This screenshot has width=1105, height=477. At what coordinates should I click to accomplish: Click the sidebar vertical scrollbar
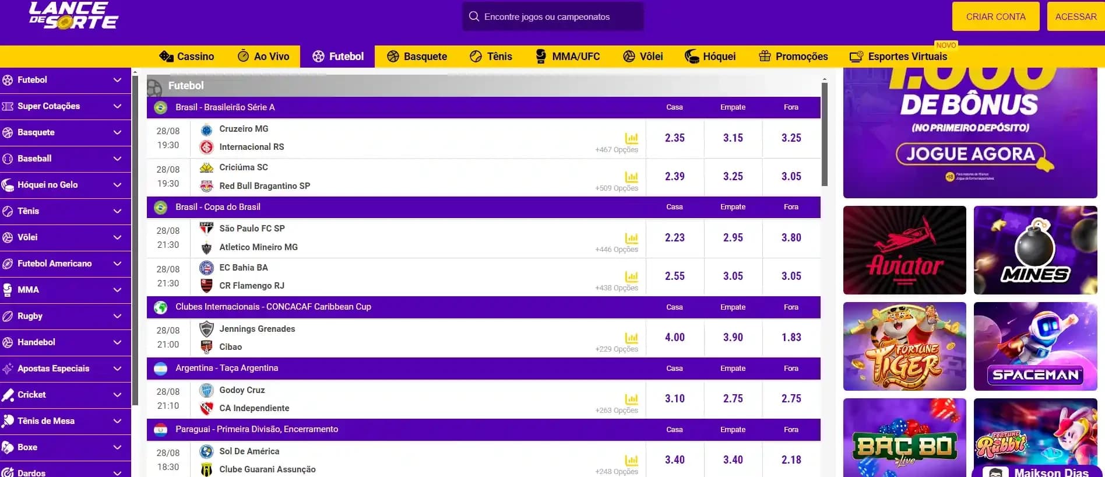tap(135, 241)
